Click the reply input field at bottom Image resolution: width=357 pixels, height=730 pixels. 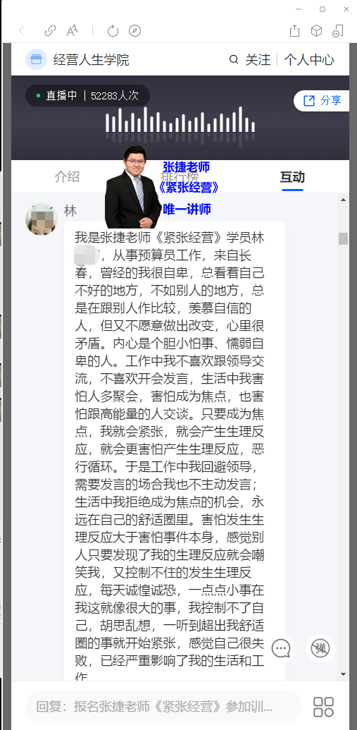coord(163,707)
